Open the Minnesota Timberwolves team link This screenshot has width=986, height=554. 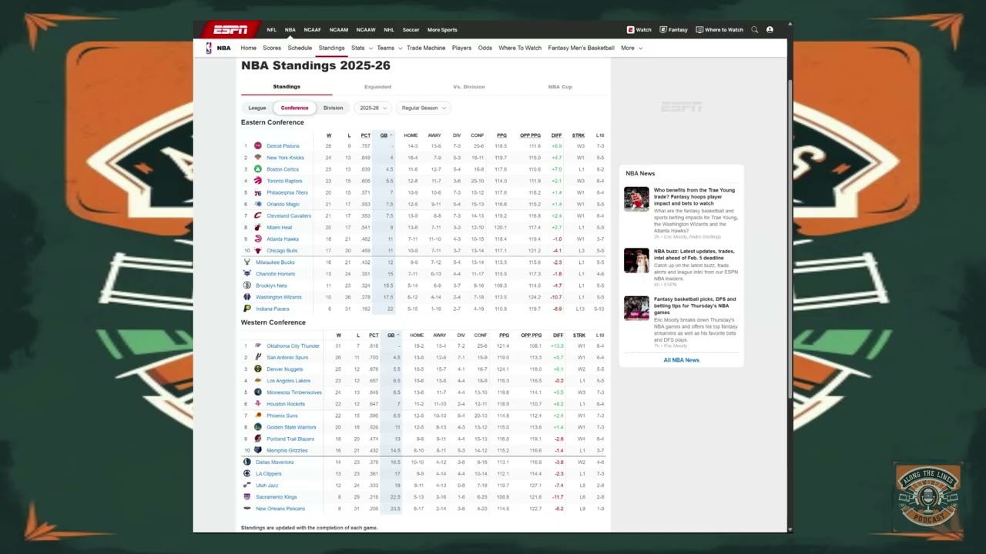(x=294, y=392)
